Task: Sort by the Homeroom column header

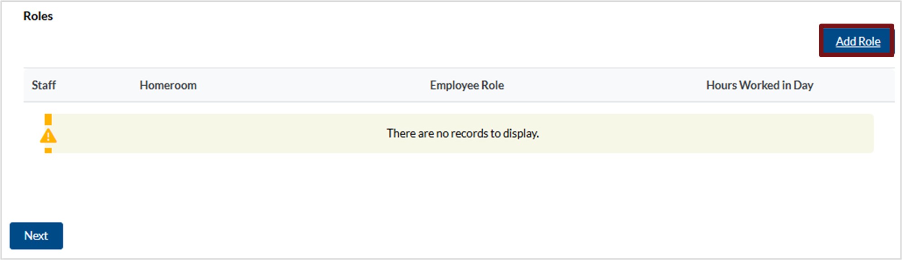Action: [x=168, y=85]
